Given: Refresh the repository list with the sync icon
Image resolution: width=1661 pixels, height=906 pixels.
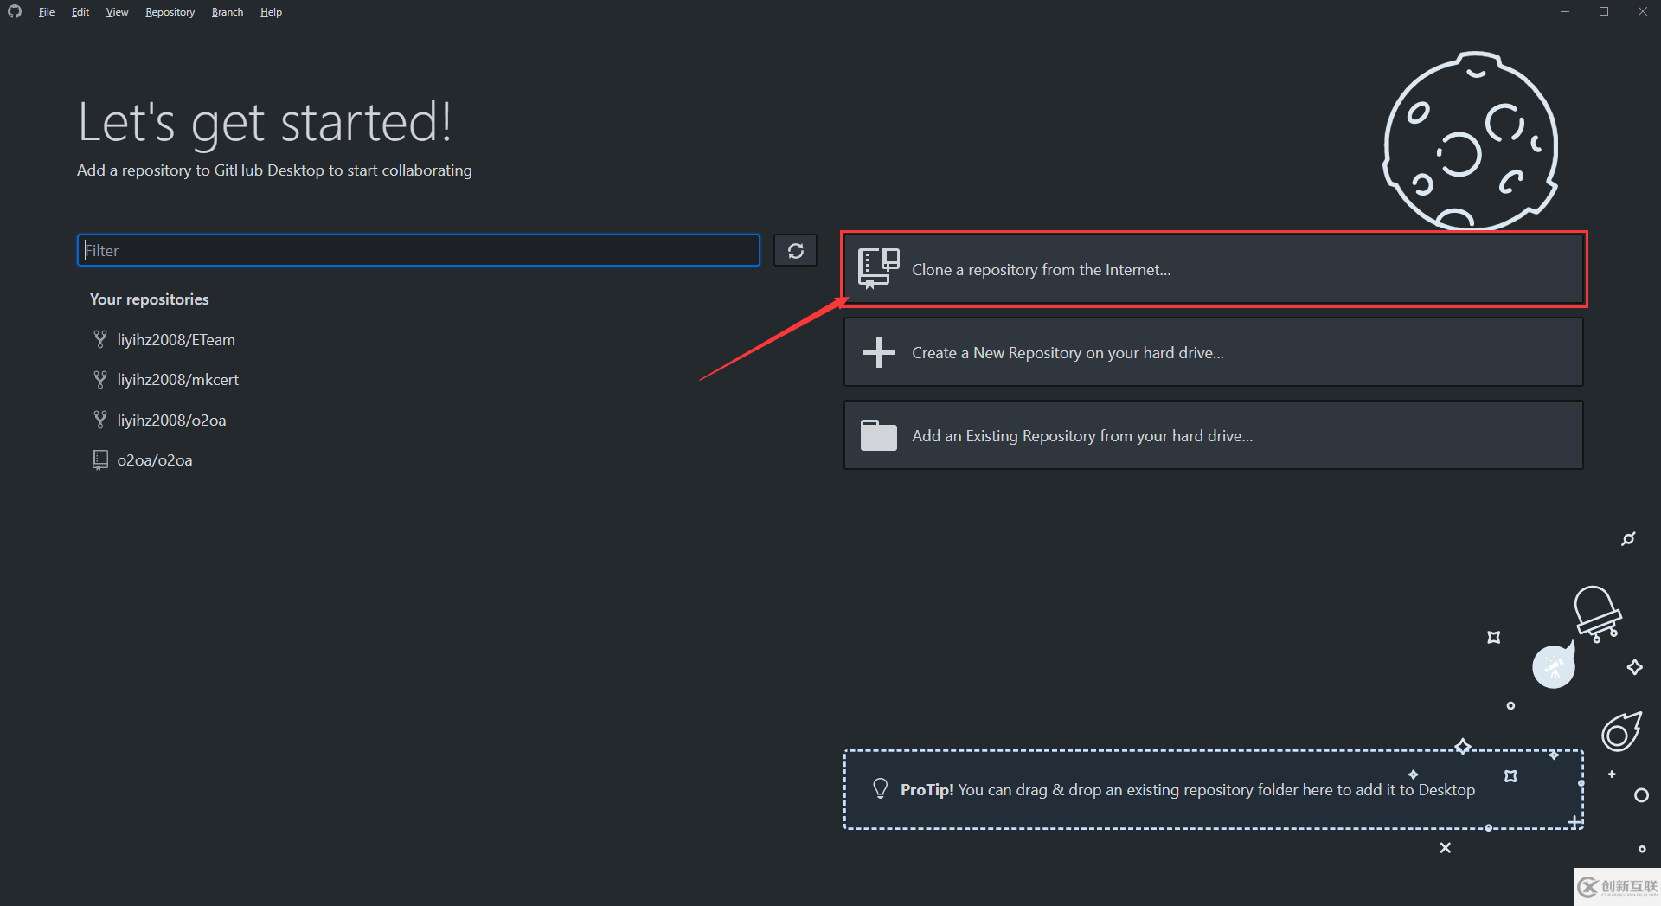Looking at the screenshot, I should (795, 250).
